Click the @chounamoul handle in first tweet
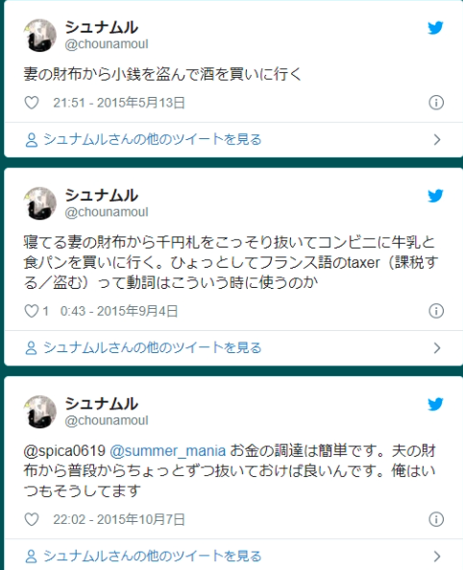 click(107, 44)
